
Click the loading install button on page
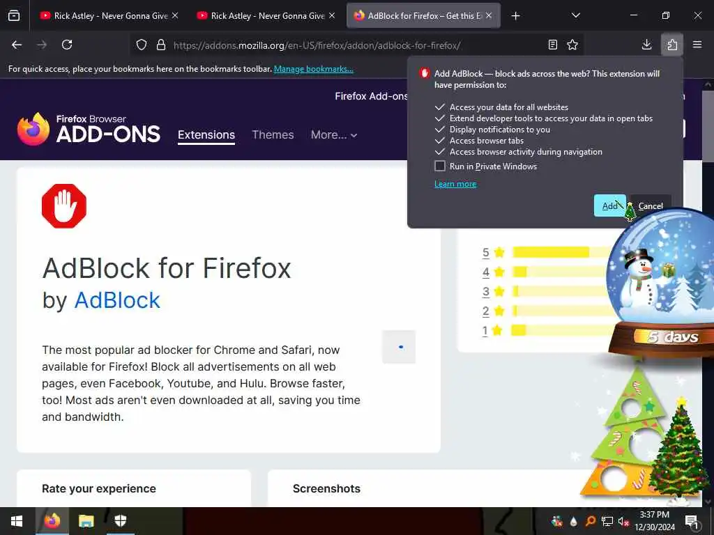399,347
